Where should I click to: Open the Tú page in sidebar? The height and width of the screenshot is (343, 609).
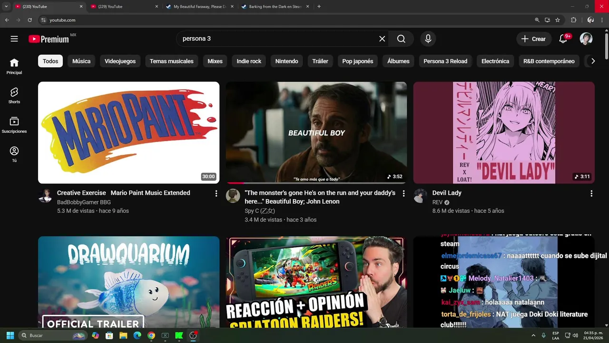(x=14, y=155)
